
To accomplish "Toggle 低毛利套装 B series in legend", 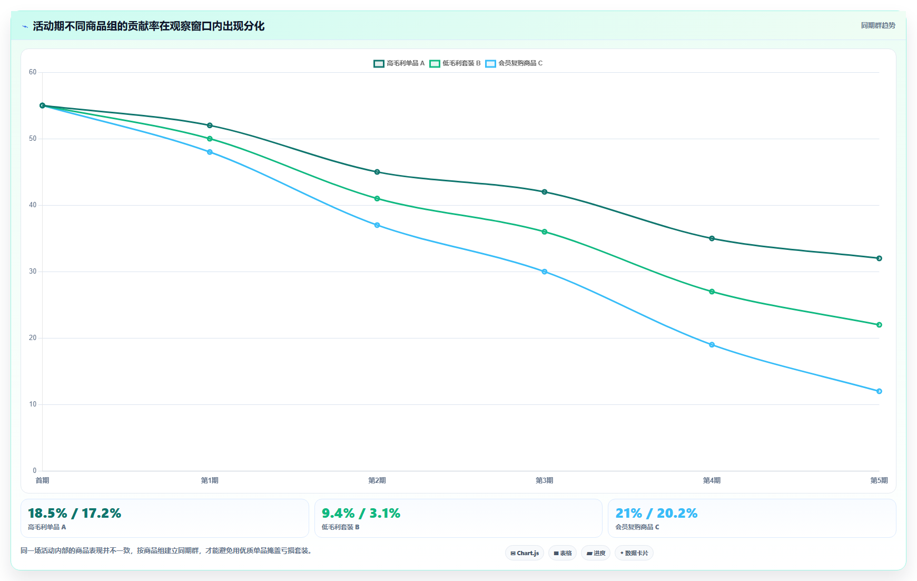I will tap(455, 63).
